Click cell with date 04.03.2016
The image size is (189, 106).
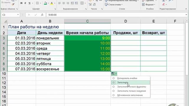coord(22,54)
